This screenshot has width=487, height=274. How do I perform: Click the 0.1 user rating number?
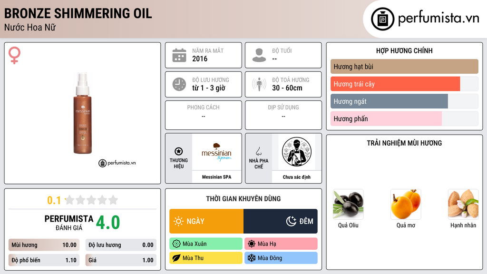coord(54,200)
